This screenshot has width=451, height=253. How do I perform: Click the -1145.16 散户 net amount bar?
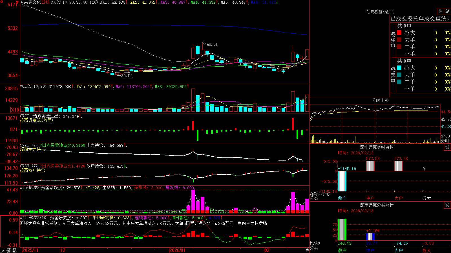tap(342, 181)
